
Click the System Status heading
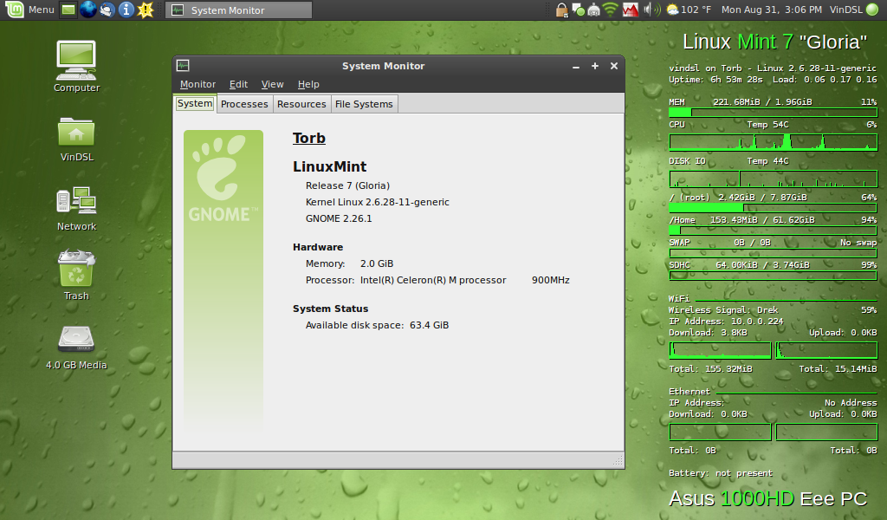[330, 309]
